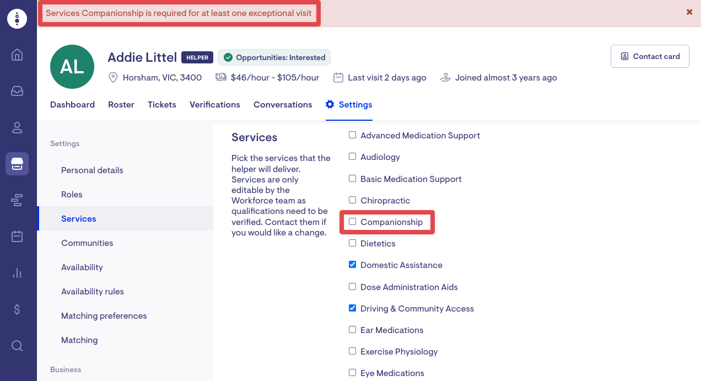
Task: Click the AL avatar circle
Action: coord(72,67)
